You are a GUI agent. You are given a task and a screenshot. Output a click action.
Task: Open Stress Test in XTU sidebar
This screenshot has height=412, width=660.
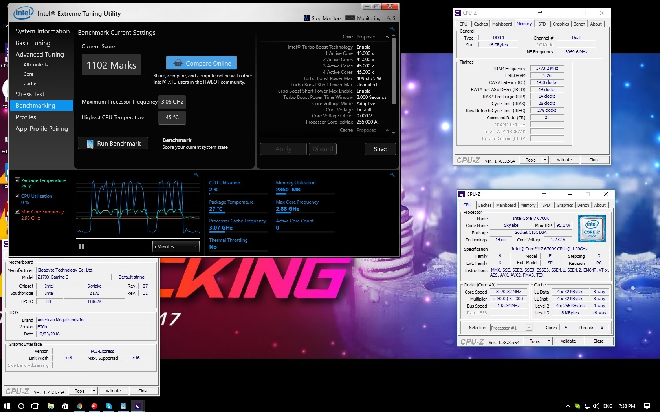click(x=30, y=94)
